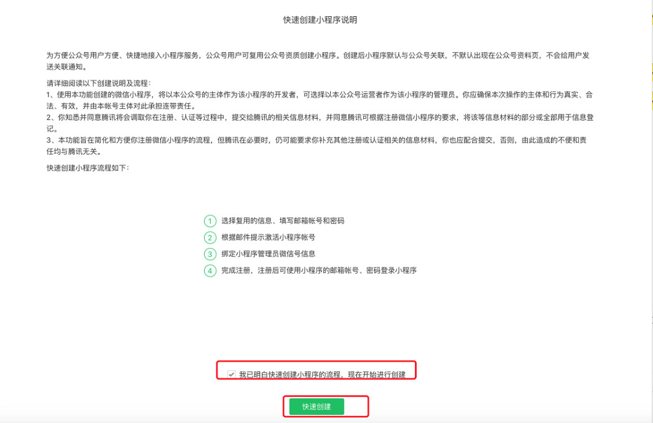Click the 快速创建小程序说明 page title

coord(320,20)
